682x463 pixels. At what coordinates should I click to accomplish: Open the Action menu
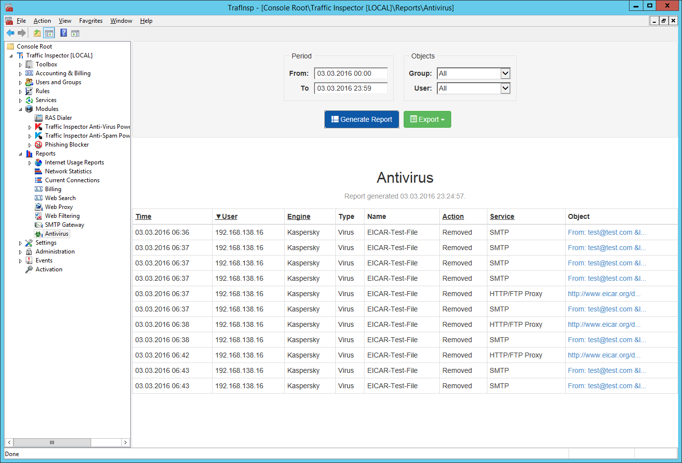42,21
